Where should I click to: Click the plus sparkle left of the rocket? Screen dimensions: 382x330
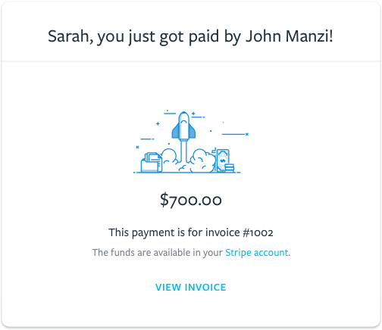tap(158, 123)
